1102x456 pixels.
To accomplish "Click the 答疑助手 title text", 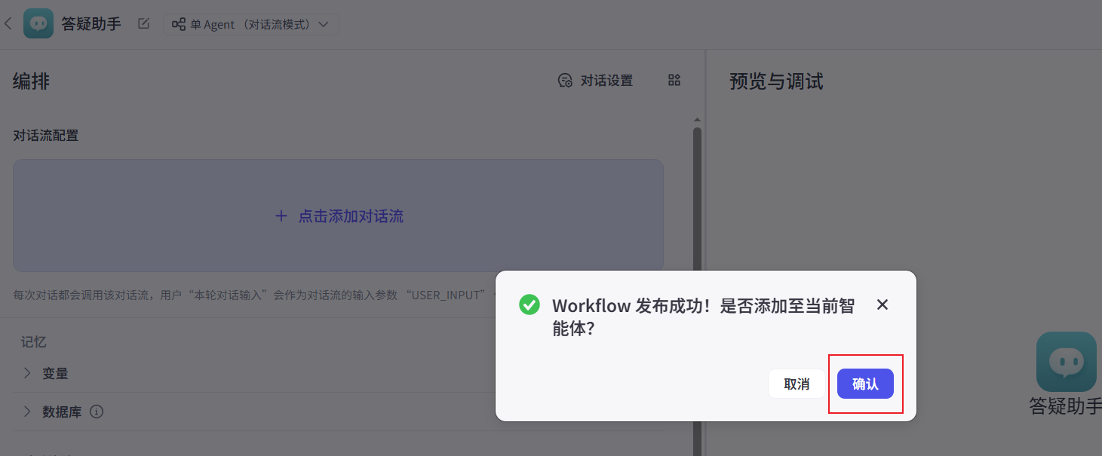I will coord(92,23).
